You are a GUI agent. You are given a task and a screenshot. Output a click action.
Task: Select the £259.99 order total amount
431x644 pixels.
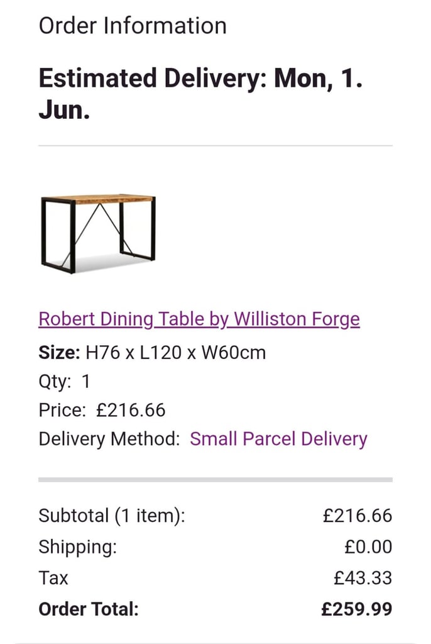click(x=356, y=609)
